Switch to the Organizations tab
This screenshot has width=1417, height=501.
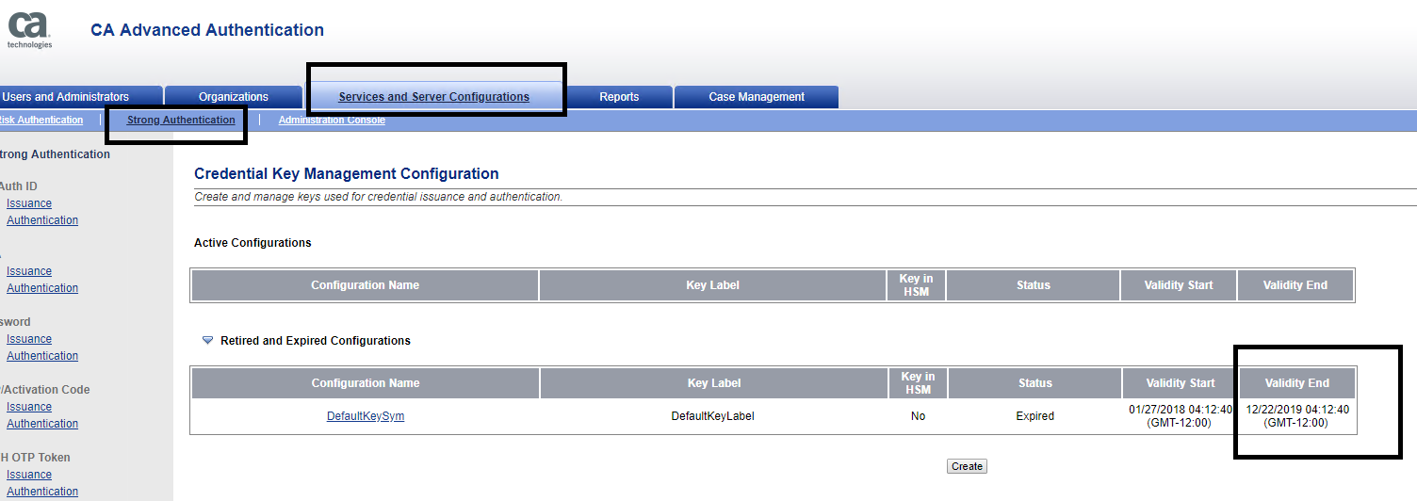pos(234,97)
